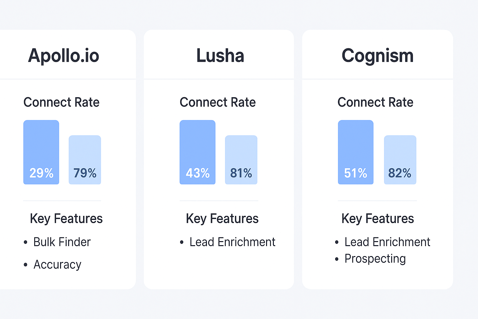478x319 pixels.
Task: Click Connect Rate label in Cognism card
Action: (375, 102)
